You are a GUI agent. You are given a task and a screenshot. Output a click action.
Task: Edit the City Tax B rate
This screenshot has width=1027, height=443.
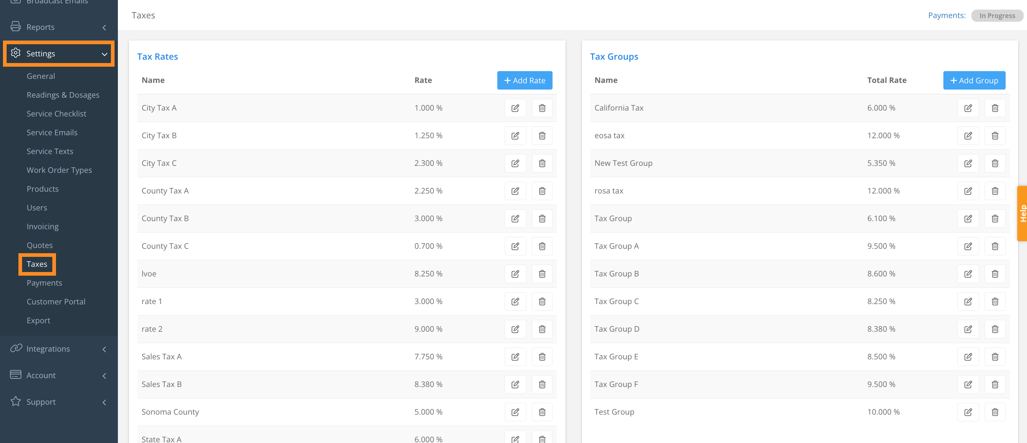coord(515,136)
